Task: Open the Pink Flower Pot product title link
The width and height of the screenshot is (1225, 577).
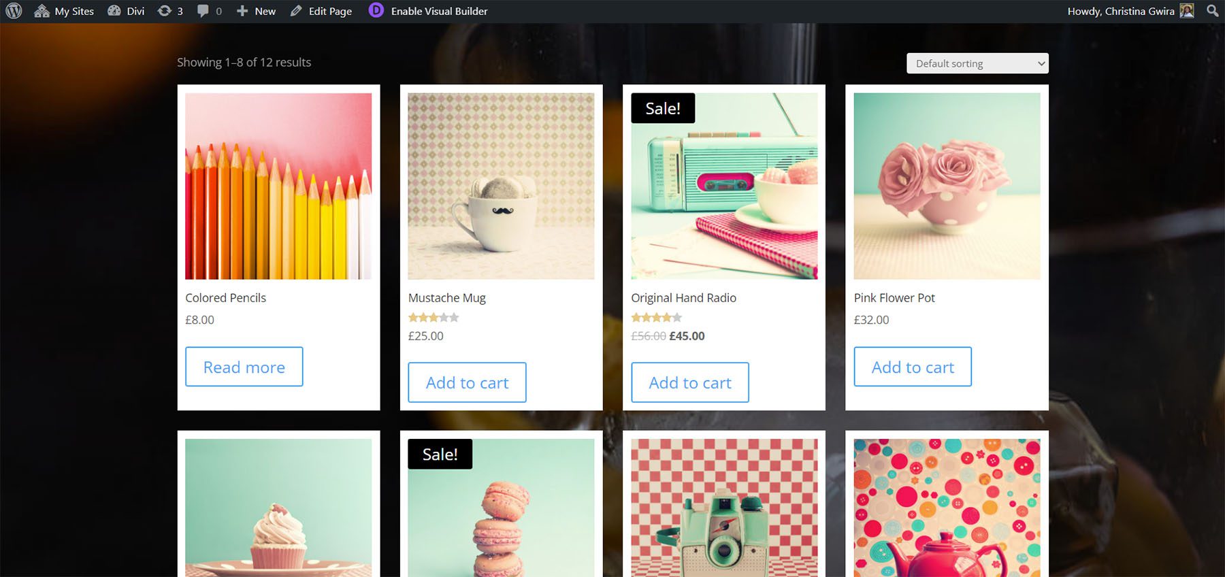Action: pos(894,297)
